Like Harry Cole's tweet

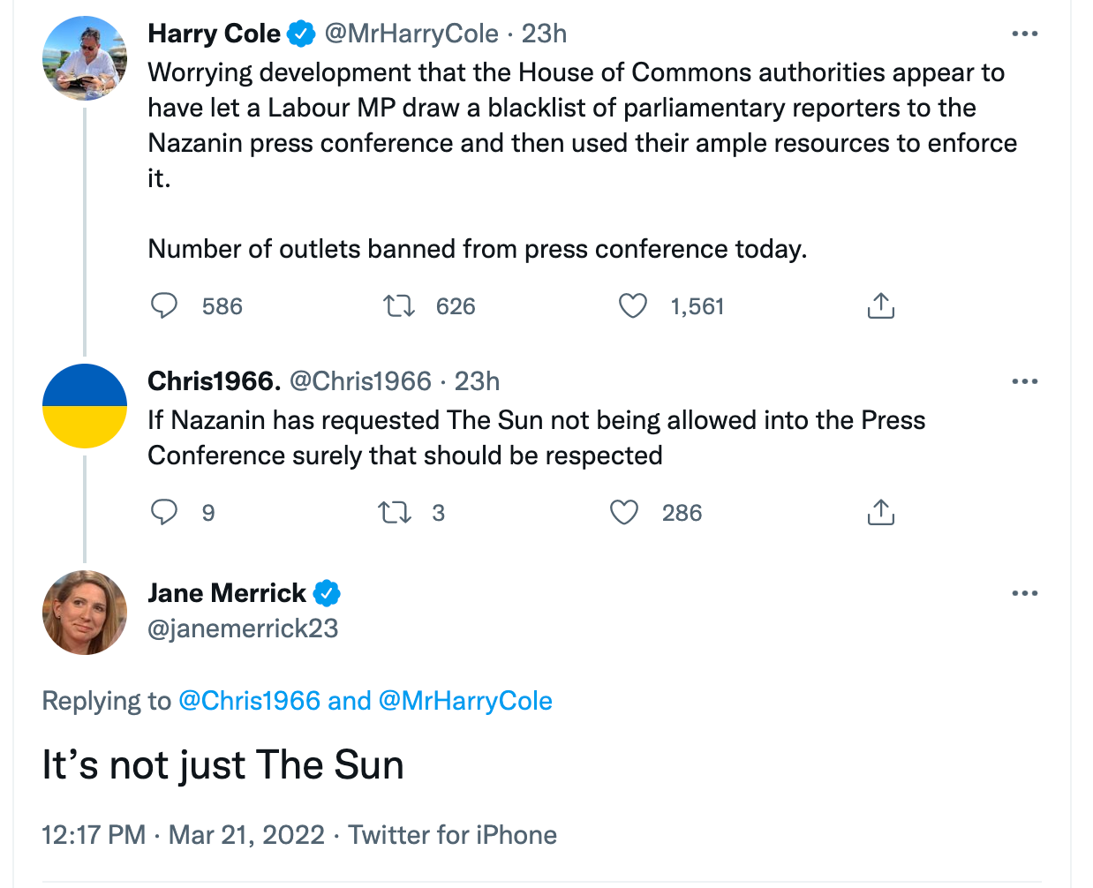coord(632,306)
